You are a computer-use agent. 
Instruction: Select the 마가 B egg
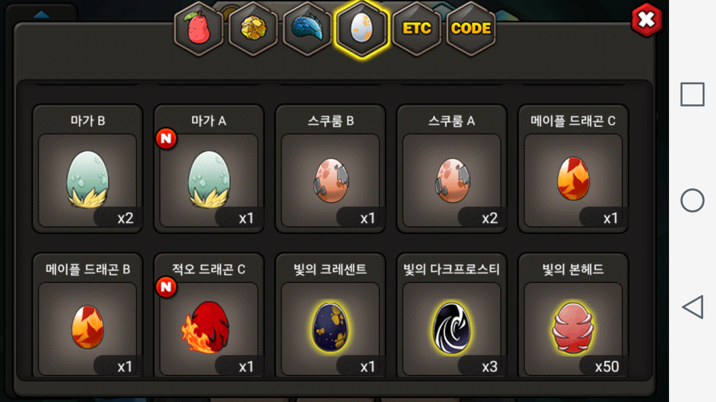coord(87,169)
